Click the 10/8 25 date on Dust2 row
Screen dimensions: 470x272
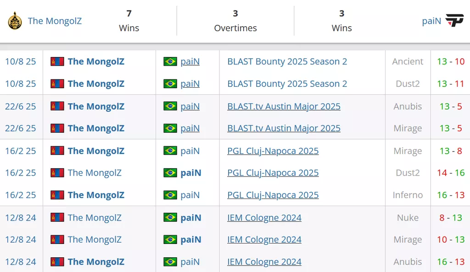click(x=21, y=84)
